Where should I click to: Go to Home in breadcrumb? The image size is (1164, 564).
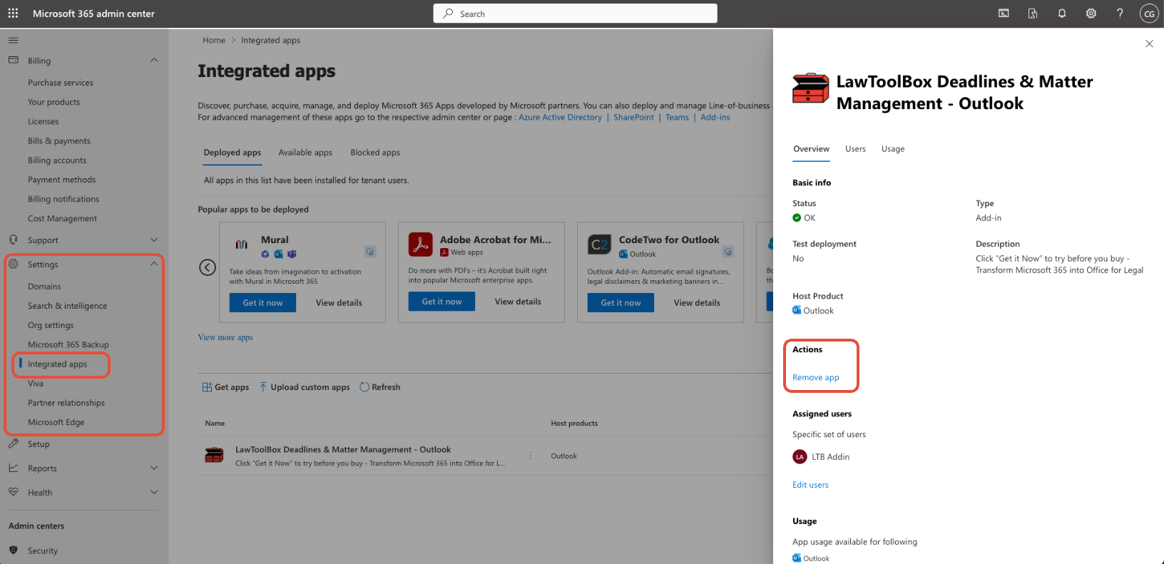(214, 41)
